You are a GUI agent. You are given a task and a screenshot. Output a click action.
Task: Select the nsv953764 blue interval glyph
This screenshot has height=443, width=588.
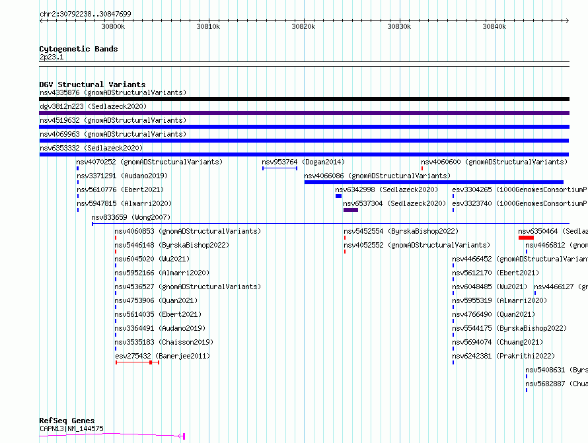279,168
